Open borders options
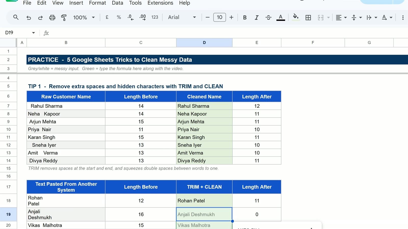408x229 pixels. pyautogui.click(x=308, y=17)
